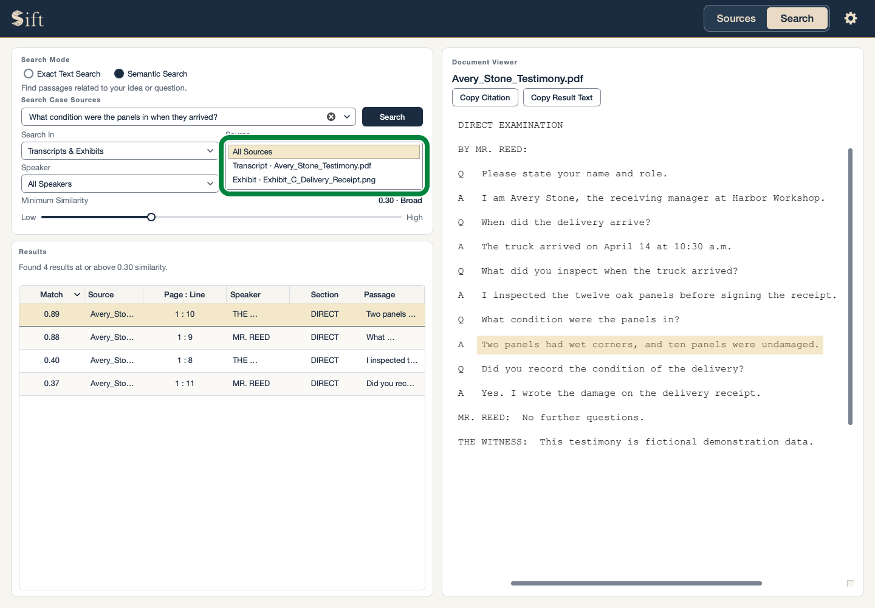Open the All Speakers dropdown

(120, 184)
